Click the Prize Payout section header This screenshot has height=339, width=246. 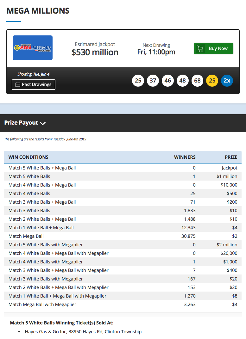click(123, 123)
